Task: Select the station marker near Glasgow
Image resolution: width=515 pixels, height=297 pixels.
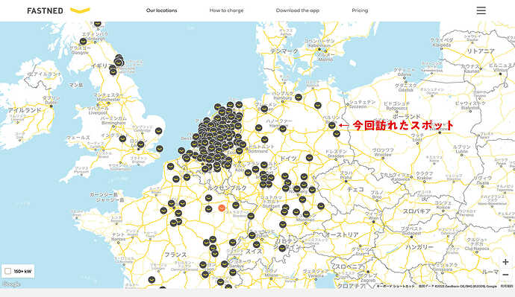Action: pyautogui.click(x=83, y=42)
